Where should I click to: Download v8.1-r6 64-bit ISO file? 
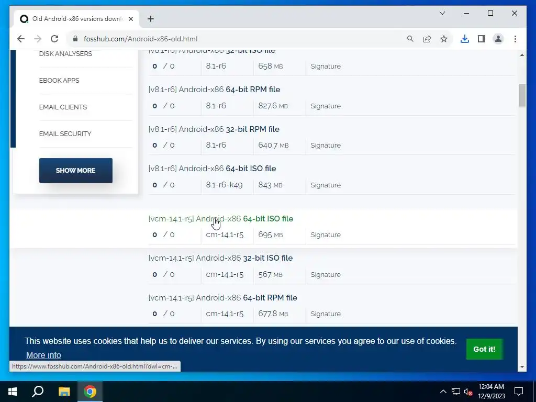pos(213,169)
